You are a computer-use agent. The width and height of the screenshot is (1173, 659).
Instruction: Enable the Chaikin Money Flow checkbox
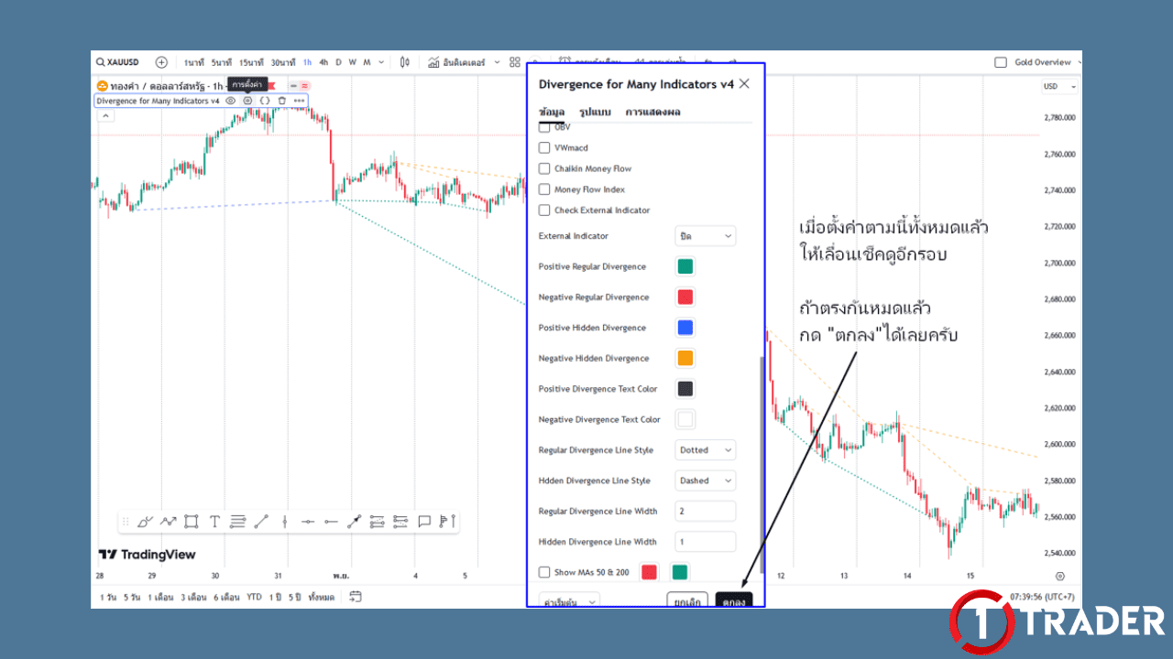coord(544,168)
